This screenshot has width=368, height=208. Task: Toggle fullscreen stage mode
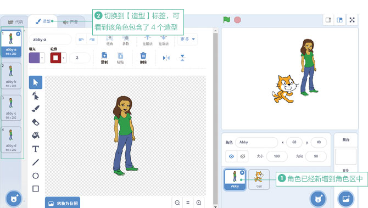coord(352,20)
